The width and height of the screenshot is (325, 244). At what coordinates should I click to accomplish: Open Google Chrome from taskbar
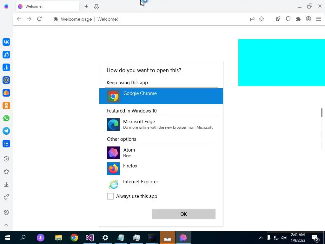click(x=74, y=238)
